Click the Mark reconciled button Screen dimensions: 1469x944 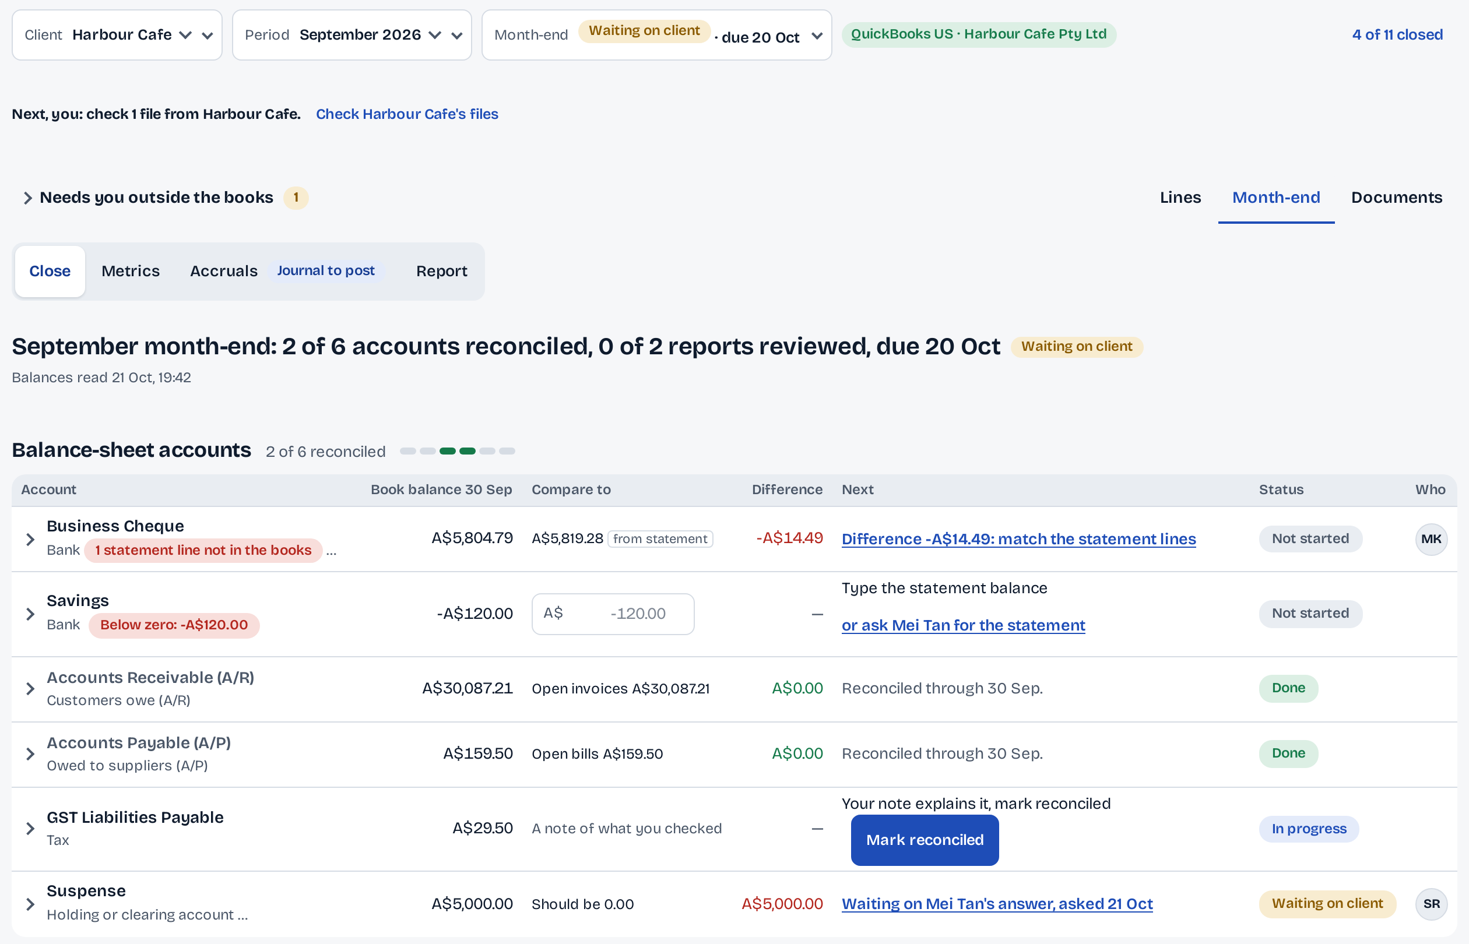[x=925, y=840]
